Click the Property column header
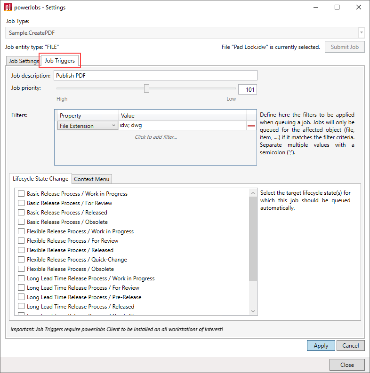 (x=88, y=116)
